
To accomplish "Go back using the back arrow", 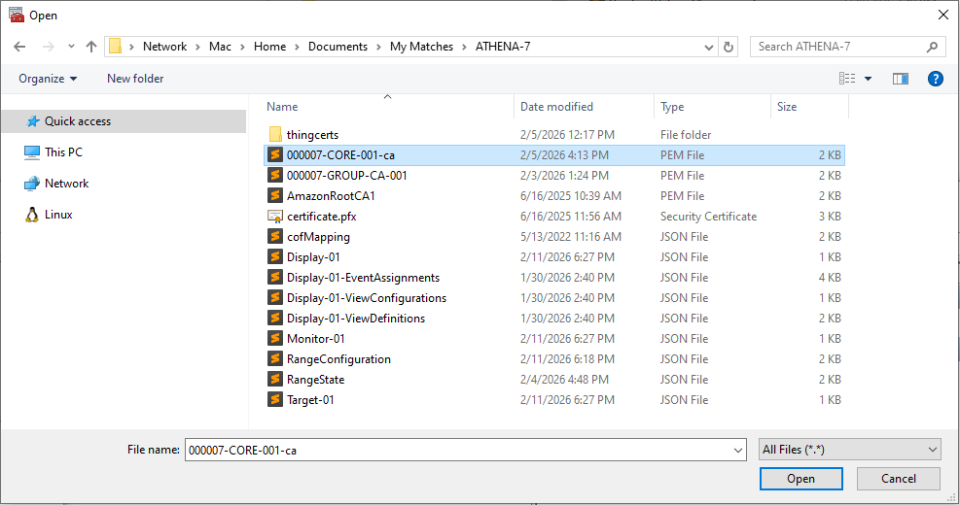I will click(19, 47).
